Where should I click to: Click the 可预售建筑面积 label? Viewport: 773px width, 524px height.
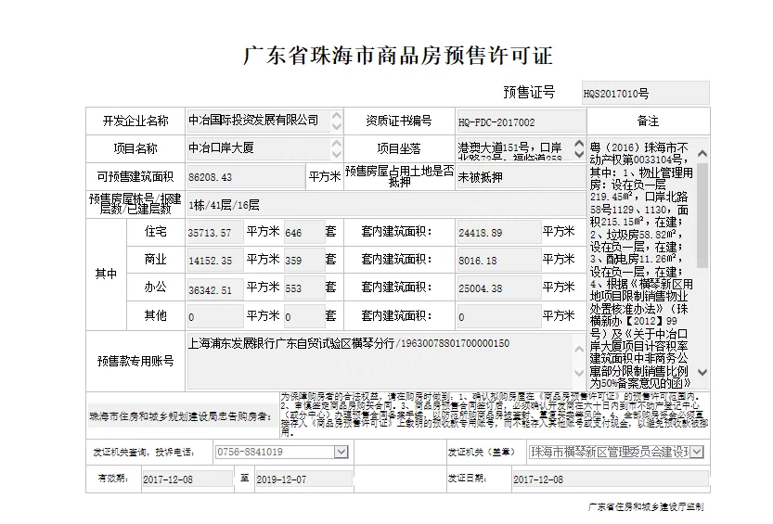pos(135,177)
